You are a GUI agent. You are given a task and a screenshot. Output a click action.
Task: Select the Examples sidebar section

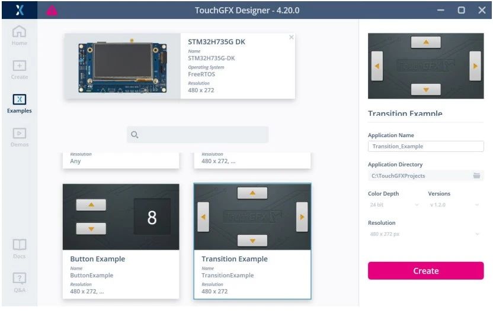19,103
